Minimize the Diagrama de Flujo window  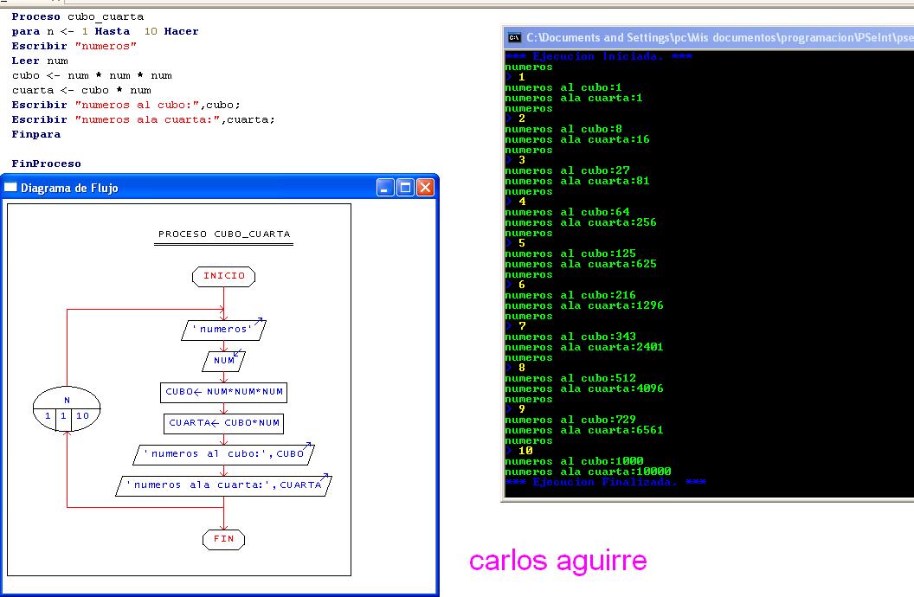(x=385, y=188)
